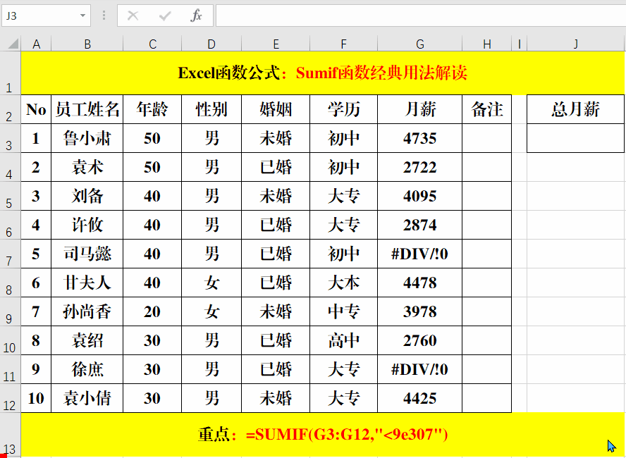Click the name cell '袁术'
This screenshot has height=458, width=626.
pyautogui.click(x=87, y=167)
